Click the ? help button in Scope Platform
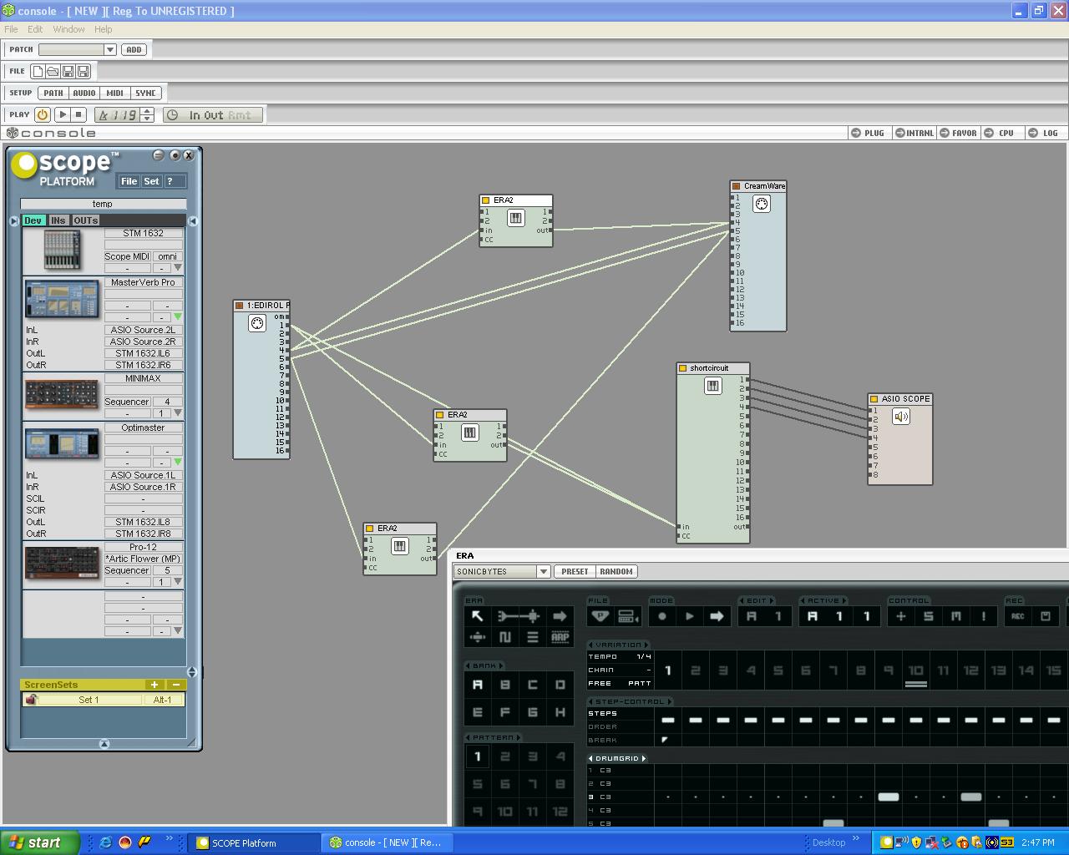The image size is (1069, 855). (170, 181)
